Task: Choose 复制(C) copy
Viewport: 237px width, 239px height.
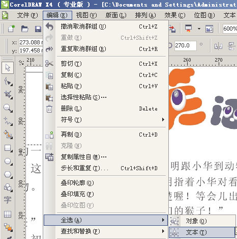Action: pos(106,75)
